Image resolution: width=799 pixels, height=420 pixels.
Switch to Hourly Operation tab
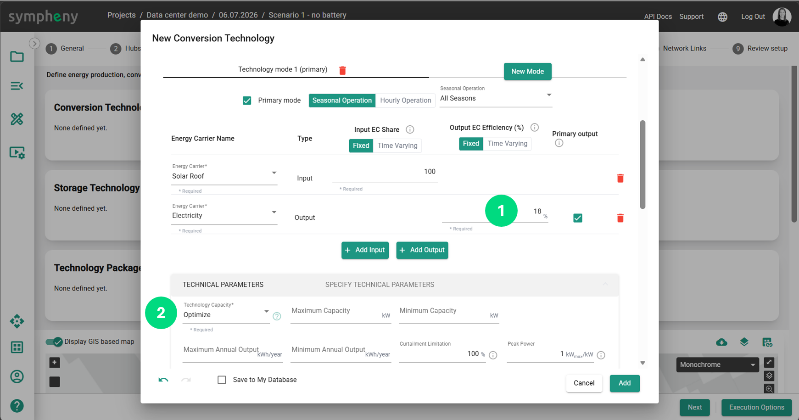[406, 101]
